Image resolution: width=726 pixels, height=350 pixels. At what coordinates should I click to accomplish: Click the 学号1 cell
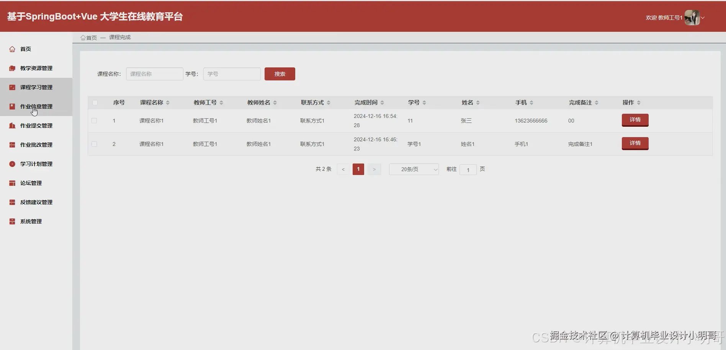(414, 144)
